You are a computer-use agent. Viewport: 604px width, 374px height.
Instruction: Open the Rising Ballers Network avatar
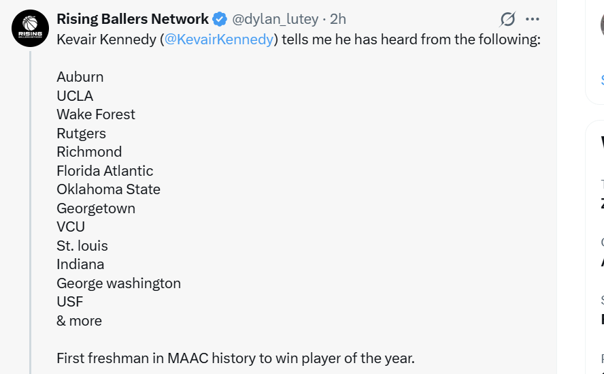tap(30, 28)
